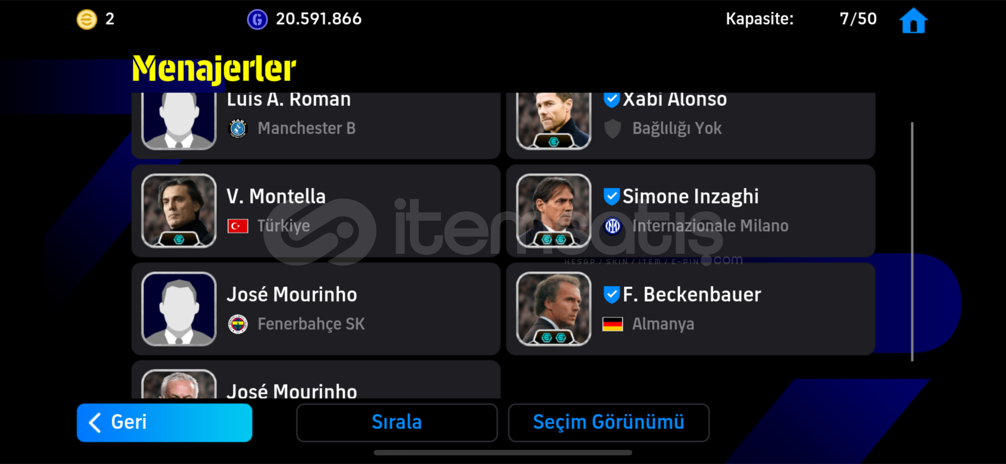Screen dimensions: 1006x464
Task: Tap the blue check beside Xabi Alonso
Action: [611, 99]
